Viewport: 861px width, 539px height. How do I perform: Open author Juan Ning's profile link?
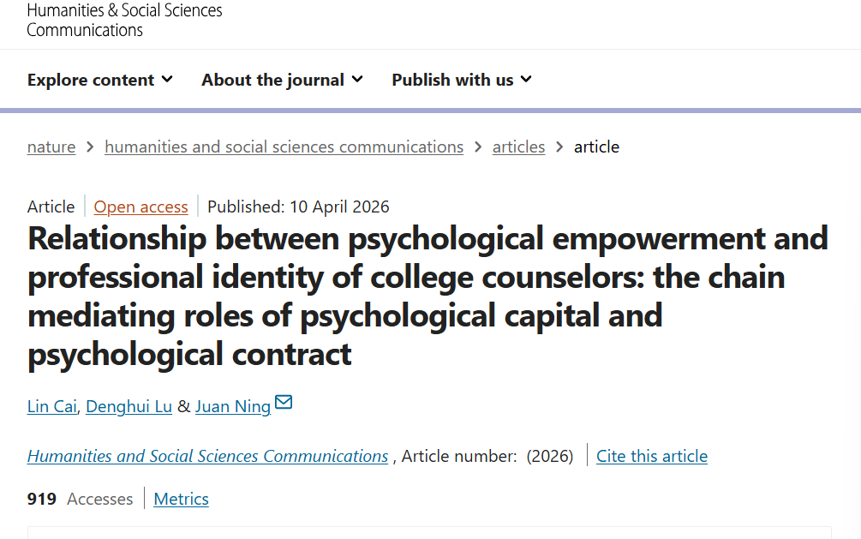tap(233, 406)
